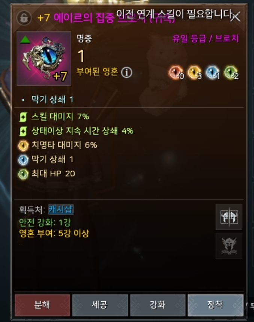The image size is (254, 322).
Task: Click the brooch item thumbnail
Action: pyautogui.click(x=44, y=58)
